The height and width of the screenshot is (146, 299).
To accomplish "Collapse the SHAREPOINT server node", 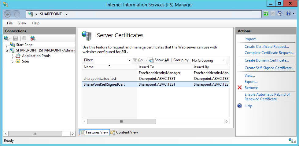I will (7, 51).
